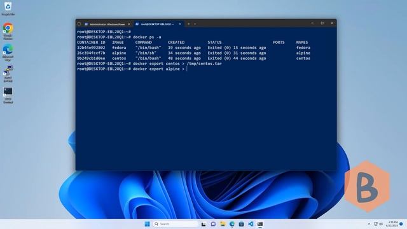Close the Administrator Windows PowerShell tab

click(129, 24)
